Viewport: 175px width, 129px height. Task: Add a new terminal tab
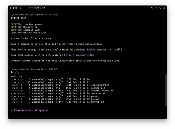coord(54,8)
